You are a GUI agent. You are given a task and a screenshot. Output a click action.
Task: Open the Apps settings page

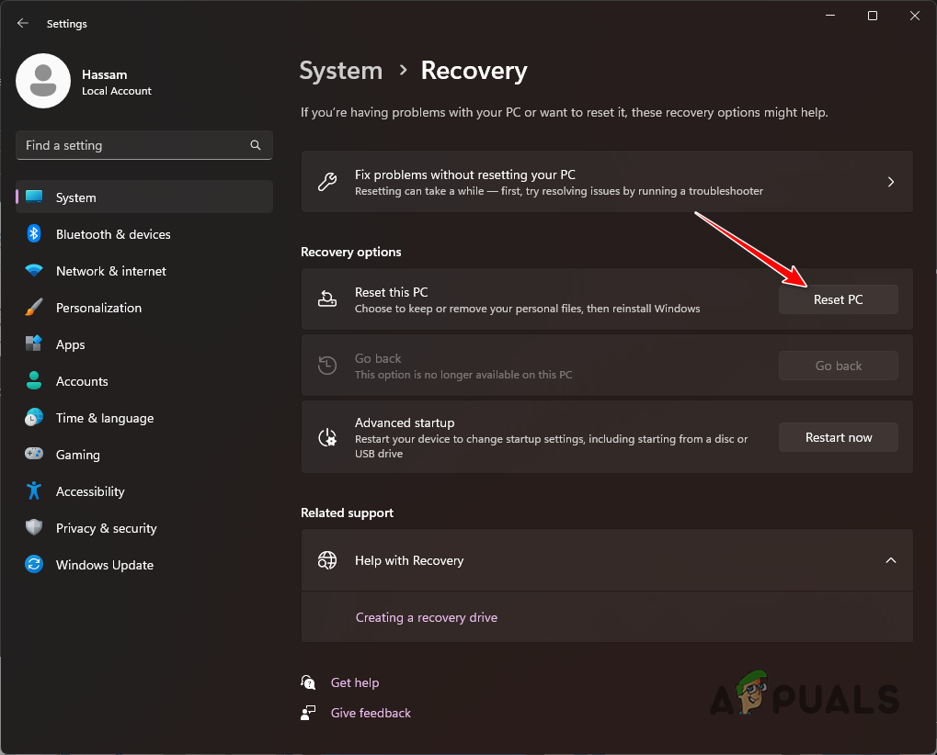pos(68,344)
